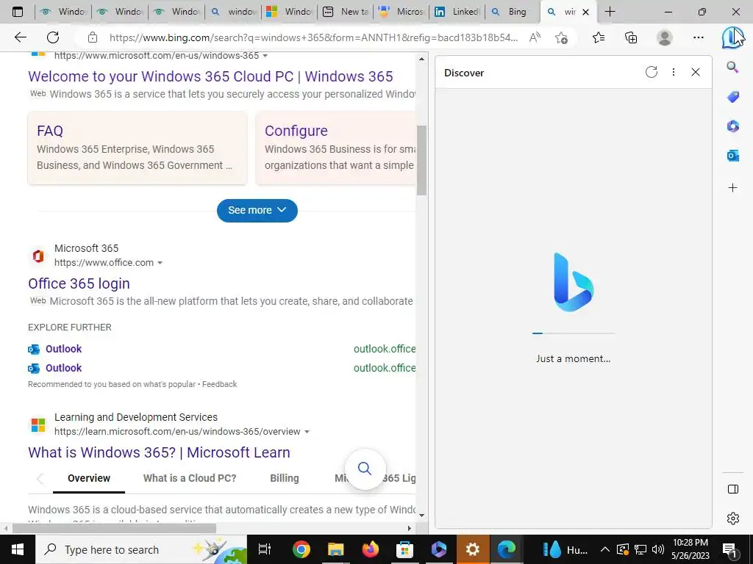Select the What is a Cloud PC? tab

(190, 478)
